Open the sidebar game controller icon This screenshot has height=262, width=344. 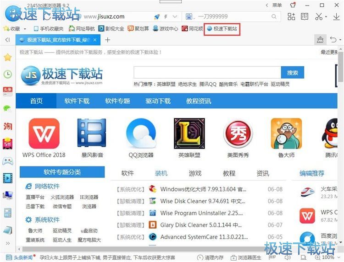pos(8,161)
